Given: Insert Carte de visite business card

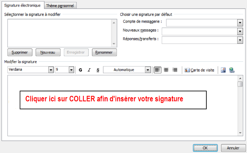Looking at the screenshot, I should [x=199, y=70].
